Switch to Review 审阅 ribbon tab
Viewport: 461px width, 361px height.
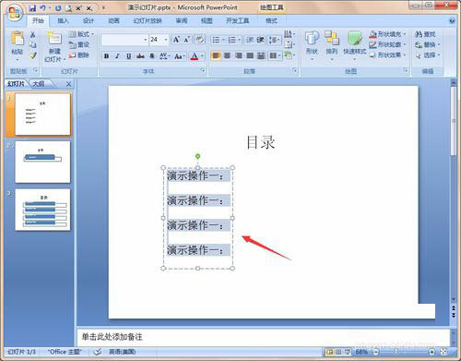tap(182, 20)
